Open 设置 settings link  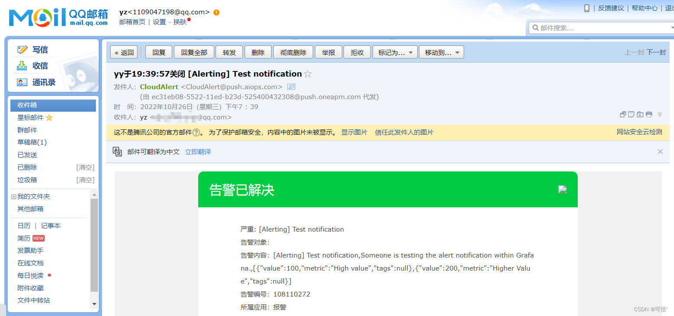159,22
